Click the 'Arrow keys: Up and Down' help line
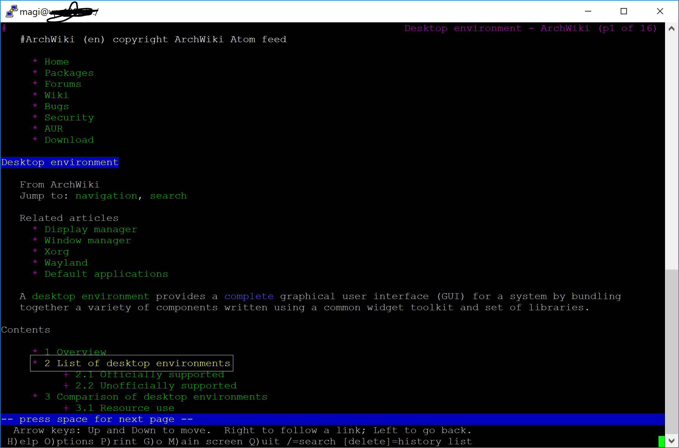Screen dimensions: 679x448 pyautogui.click(x=243, y=430)
